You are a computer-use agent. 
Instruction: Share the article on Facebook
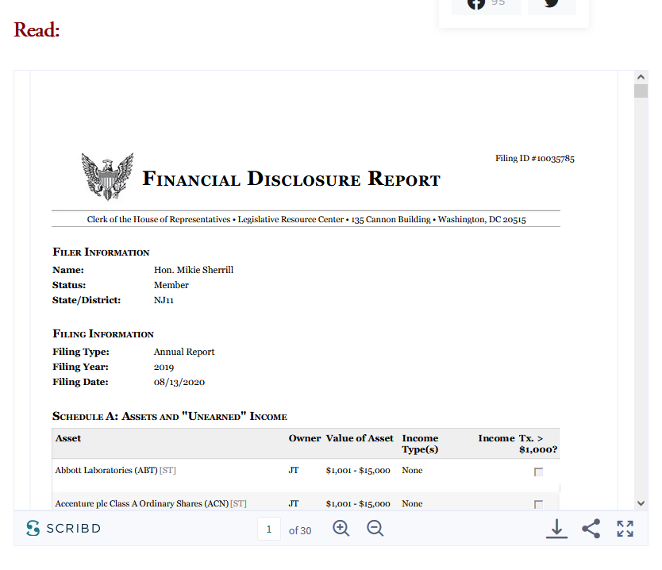487,5
